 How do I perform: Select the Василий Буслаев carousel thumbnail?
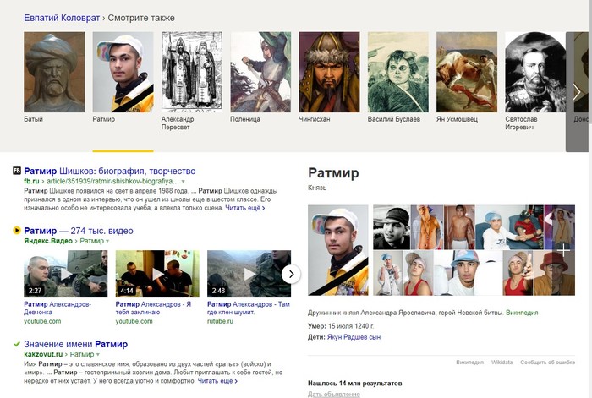pos(398,72)
